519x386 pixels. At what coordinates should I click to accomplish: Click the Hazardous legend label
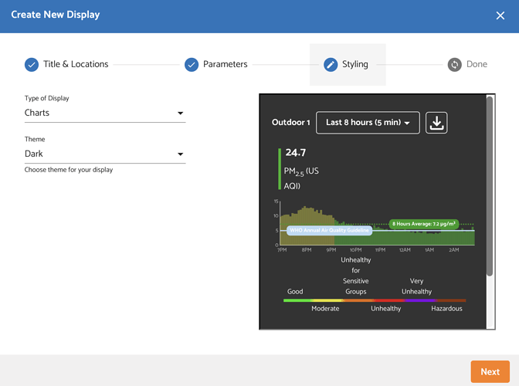pos(446,309)
